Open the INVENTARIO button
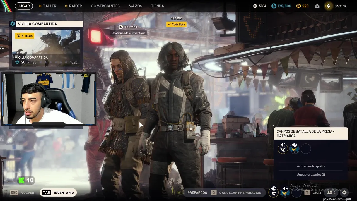The image size is (357, 201). click(58, 193)
